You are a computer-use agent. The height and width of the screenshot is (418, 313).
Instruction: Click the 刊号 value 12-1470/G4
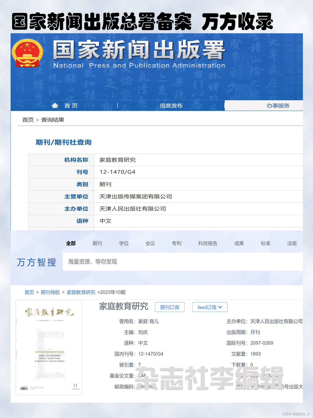(117, 172)
